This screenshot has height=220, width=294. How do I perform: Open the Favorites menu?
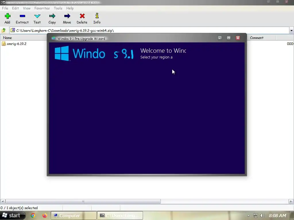coord(42,8)
